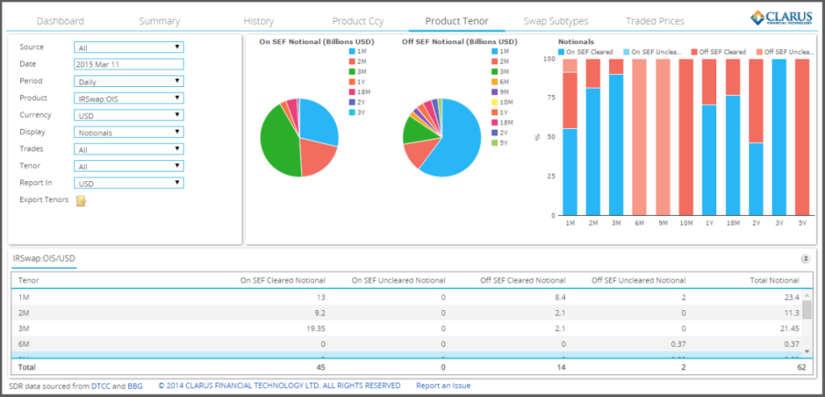Toggle On SEF Uncleared legend series

tap(657, 52)
